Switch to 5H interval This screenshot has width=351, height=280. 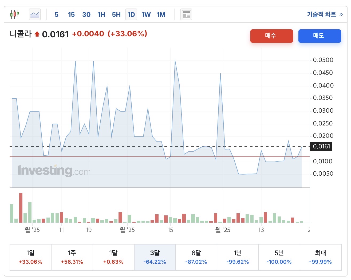pyautogui.click(x=116, y=14)
